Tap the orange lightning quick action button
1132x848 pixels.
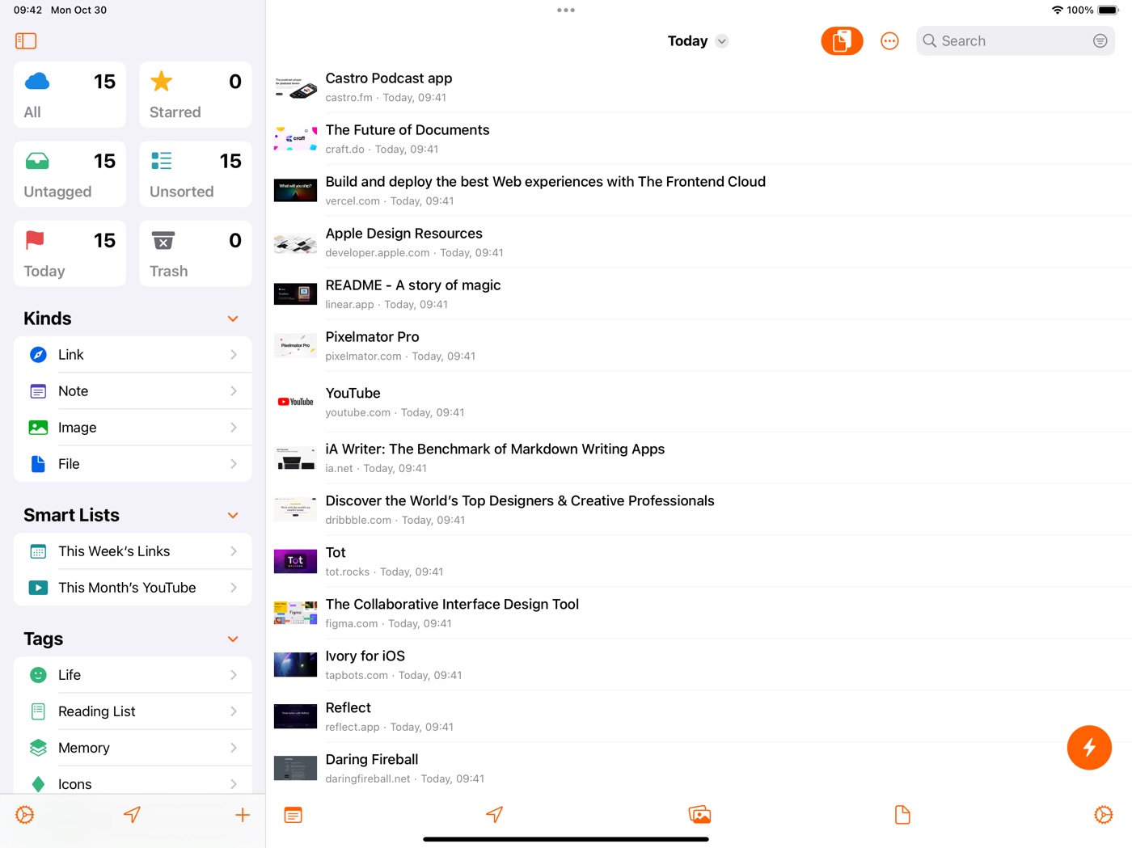[1089, 747]
